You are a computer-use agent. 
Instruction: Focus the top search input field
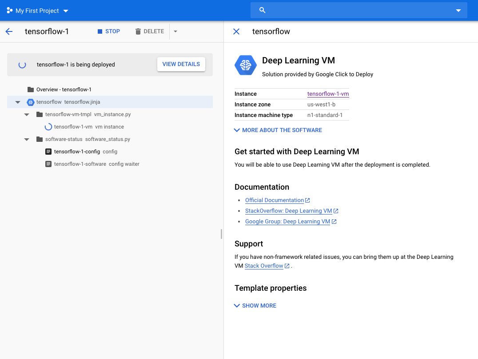click(359, 10)
